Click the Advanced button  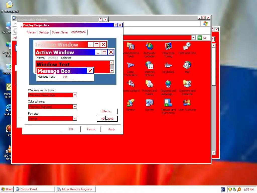coord(107,119)
